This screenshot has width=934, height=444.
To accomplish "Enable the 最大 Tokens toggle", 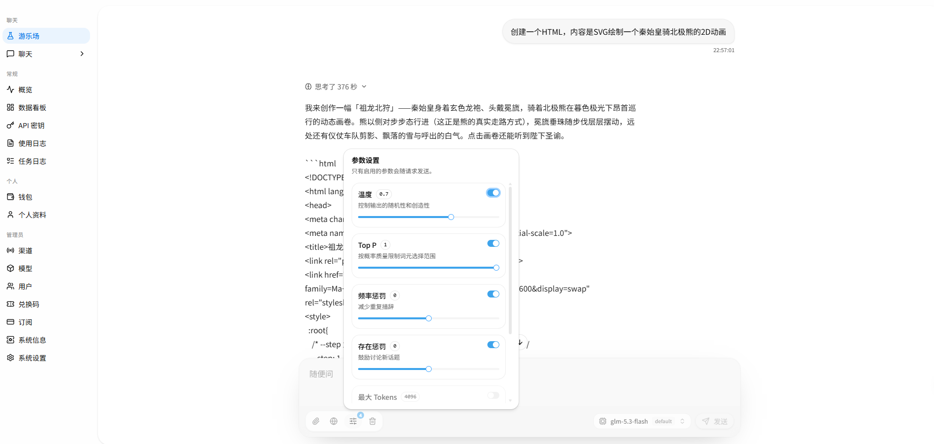I will [493, 395].
